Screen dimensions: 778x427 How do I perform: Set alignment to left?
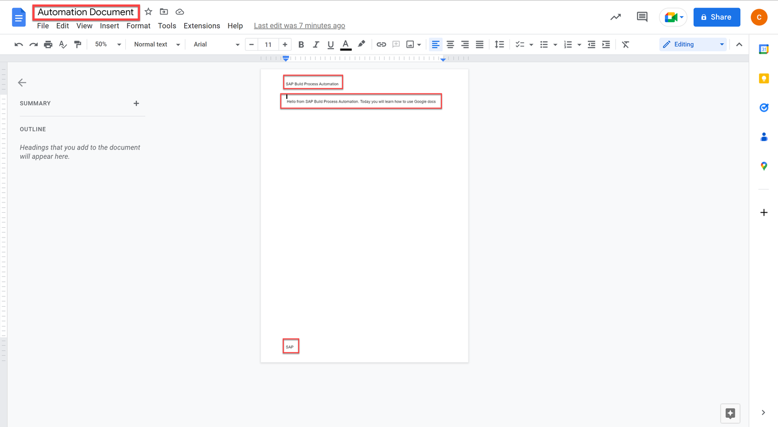tap(435, 44)
